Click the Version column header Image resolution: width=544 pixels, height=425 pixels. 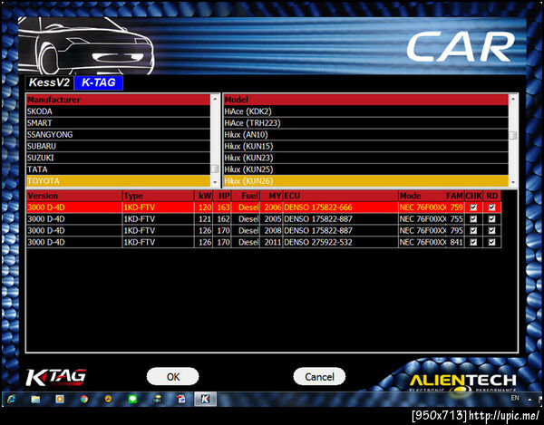point(74,196)
